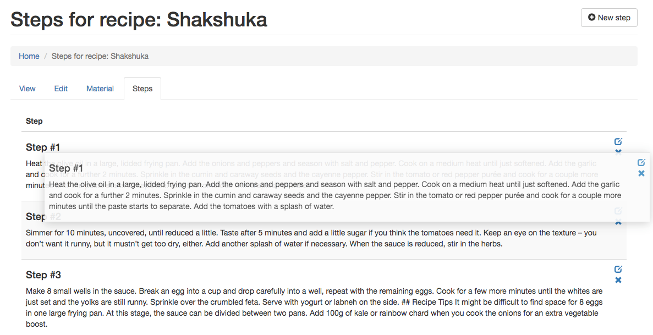Open the Edit tab
This screenshot has width=653, height=335.
click(x=61, y=89)
